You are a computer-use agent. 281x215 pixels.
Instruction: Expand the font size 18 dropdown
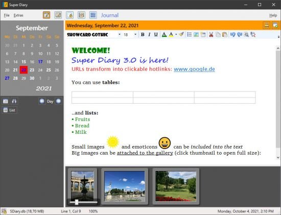[x=135, y=34]
